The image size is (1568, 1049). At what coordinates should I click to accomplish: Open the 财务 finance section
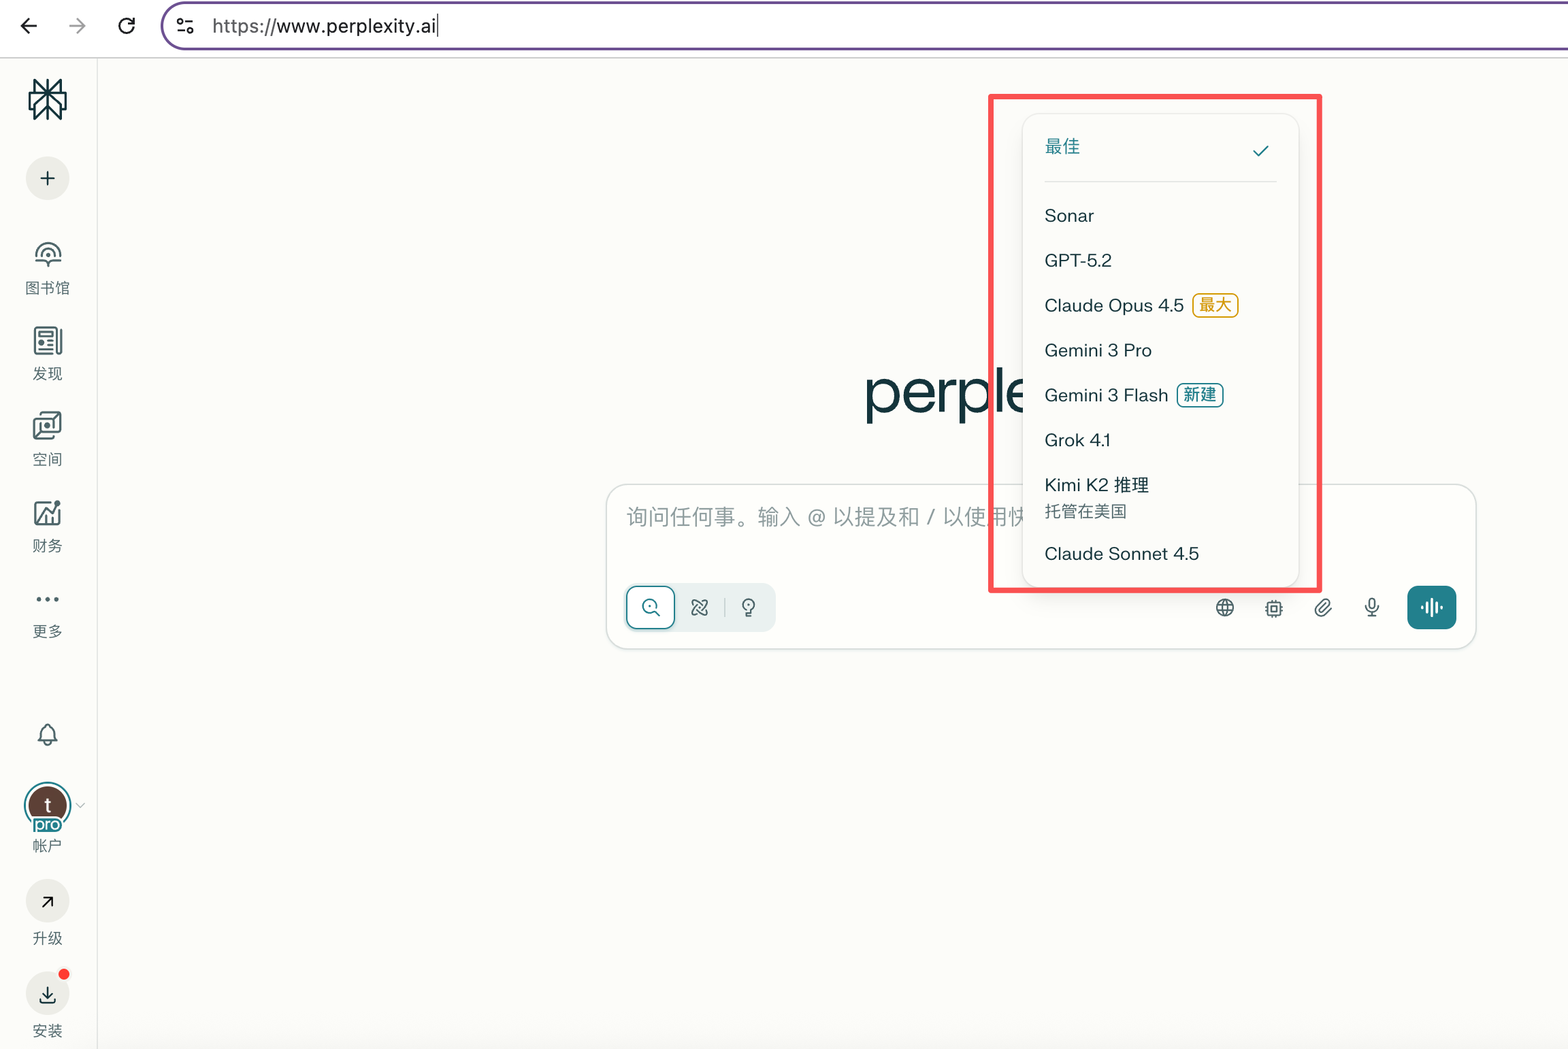point(48,527)
